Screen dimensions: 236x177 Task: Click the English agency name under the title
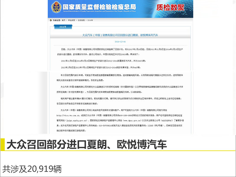pos(99,11)
